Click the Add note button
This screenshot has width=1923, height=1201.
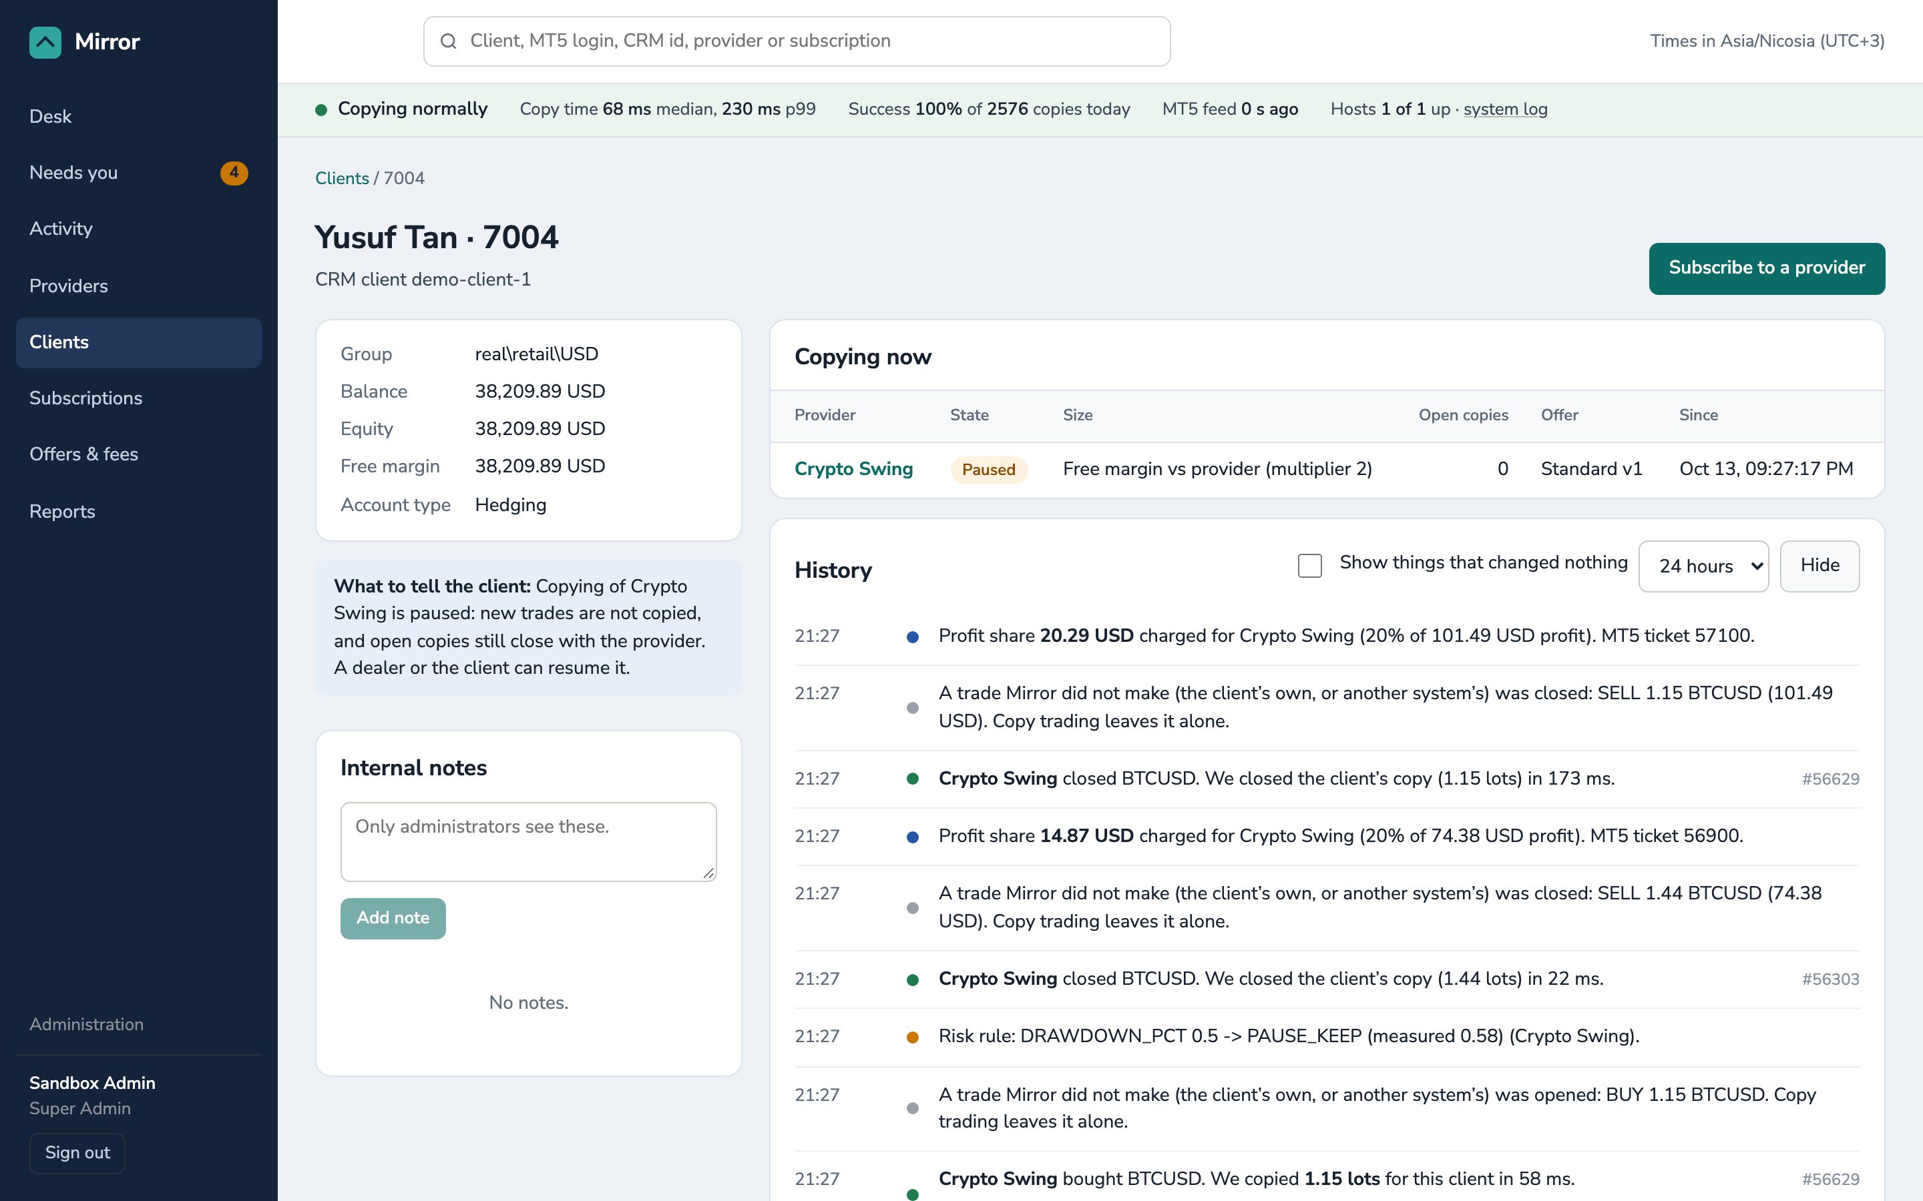[393, 918]
